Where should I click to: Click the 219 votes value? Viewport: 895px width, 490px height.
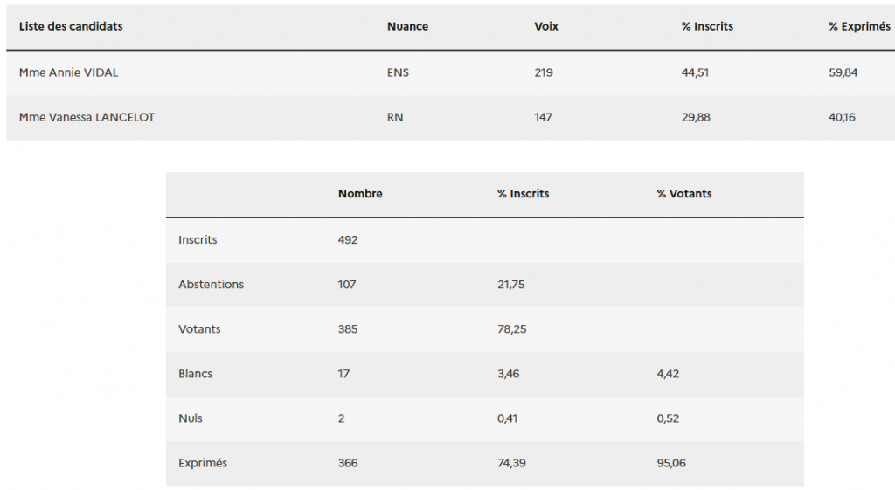click(544, 72)
